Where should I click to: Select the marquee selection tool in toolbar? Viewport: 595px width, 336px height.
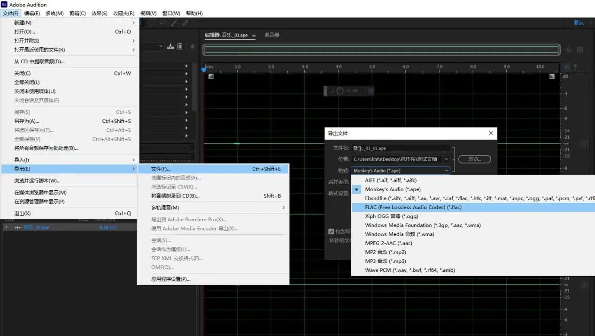point(153,22)
